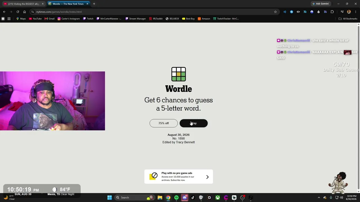Open the Extensions puzzle menu
The width and height of the screenshot is (360, 202).
tap(332, 12)
